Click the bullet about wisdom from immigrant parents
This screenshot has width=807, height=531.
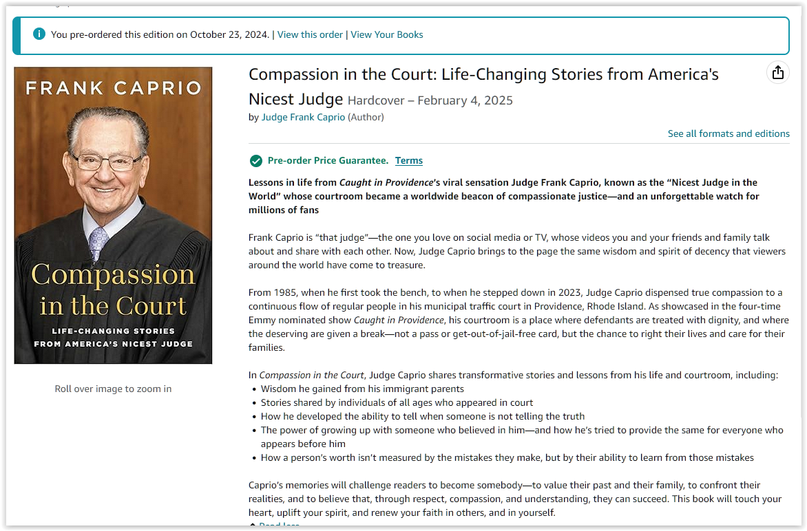click(362, 389)
